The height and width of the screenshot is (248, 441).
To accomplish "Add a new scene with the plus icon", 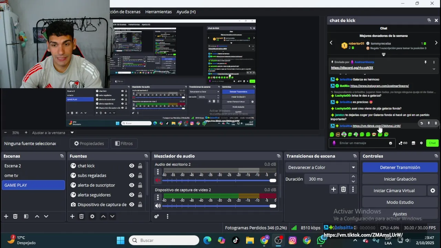I will click(x=6, y=216).
